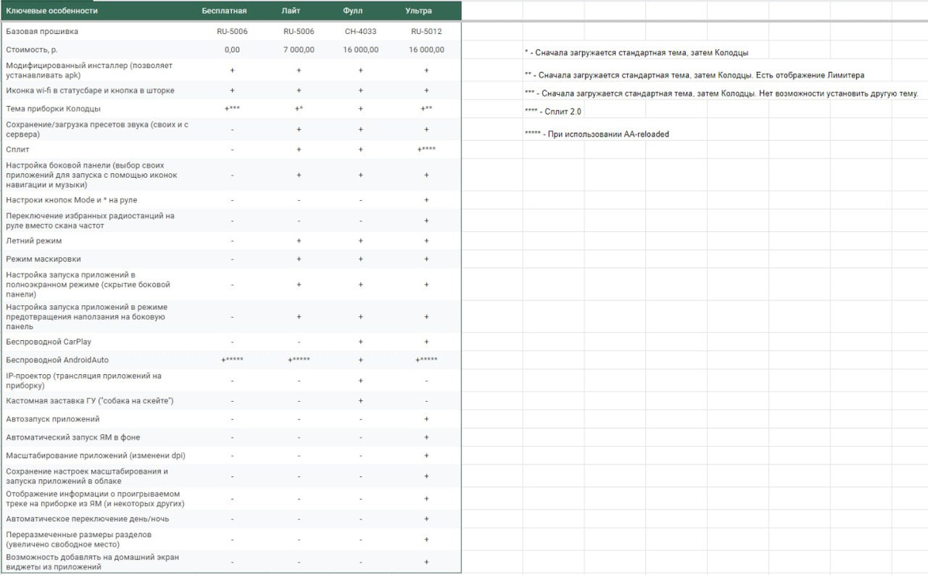The width and height of the screenshot is (928, 575).
Task: Click 16 000,00 in the Ультра column
Action: (427, 49)
